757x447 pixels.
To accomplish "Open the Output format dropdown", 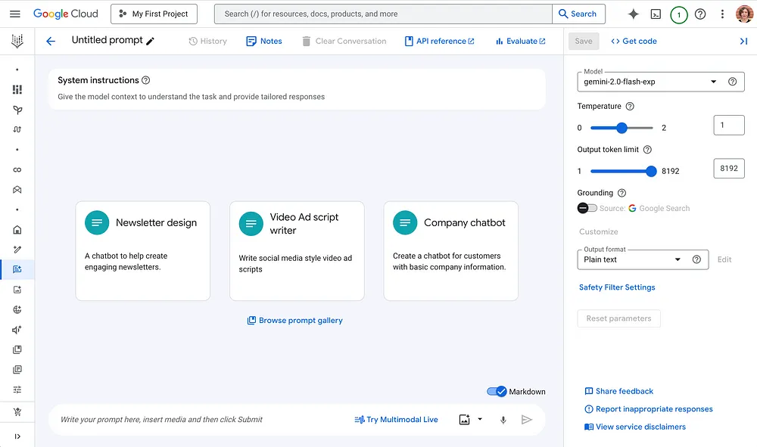I will coord(643,259).
